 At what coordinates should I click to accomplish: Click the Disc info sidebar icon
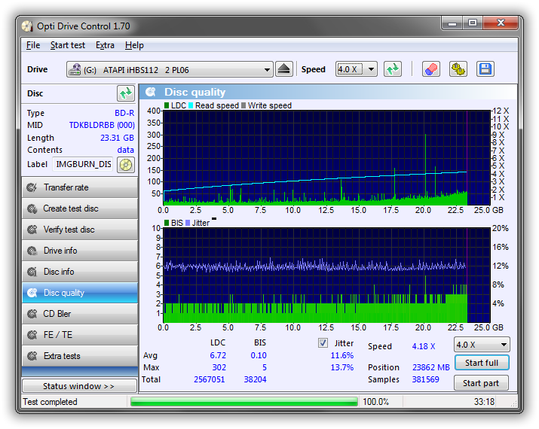32,272
